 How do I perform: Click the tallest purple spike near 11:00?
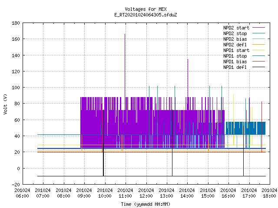pos(125,65)
